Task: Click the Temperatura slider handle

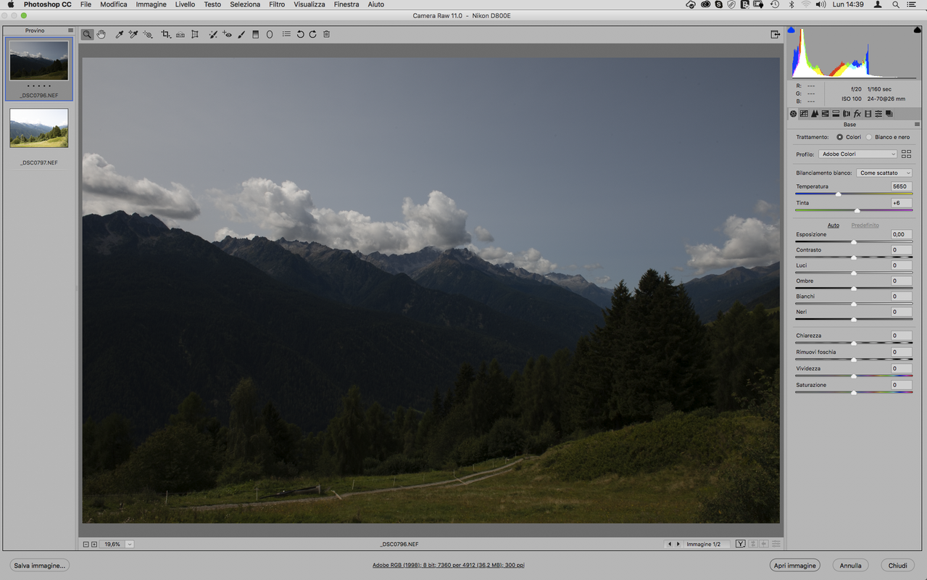Action: click(839, 194)
